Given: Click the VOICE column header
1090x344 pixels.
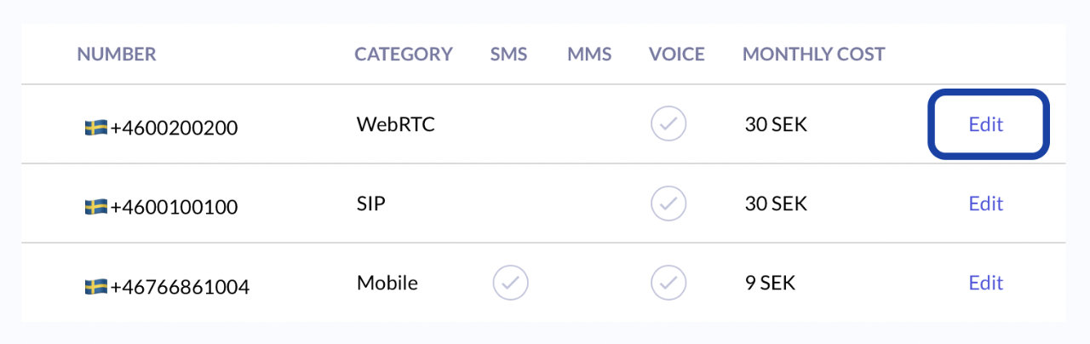Looking at the screenshot, I should (676, 54).
